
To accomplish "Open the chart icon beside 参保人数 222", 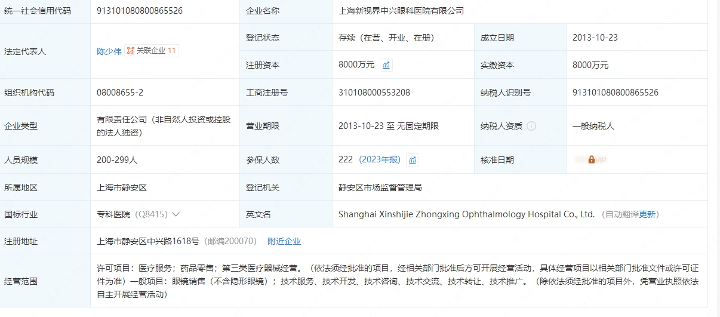I will [413, 160].
